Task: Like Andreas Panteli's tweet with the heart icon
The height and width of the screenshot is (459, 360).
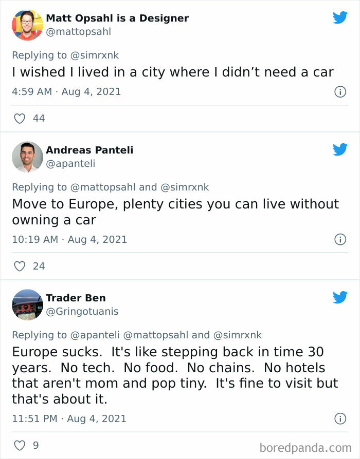Action: 19,266
